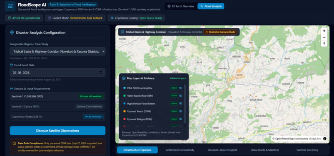Click Active badge for Valley Basins layer
Screen dimensions: 334x156
pos(174,95)
